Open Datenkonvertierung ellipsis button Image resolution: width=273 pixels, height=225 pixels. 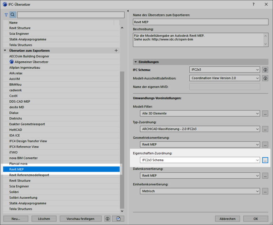click(265, 176)
